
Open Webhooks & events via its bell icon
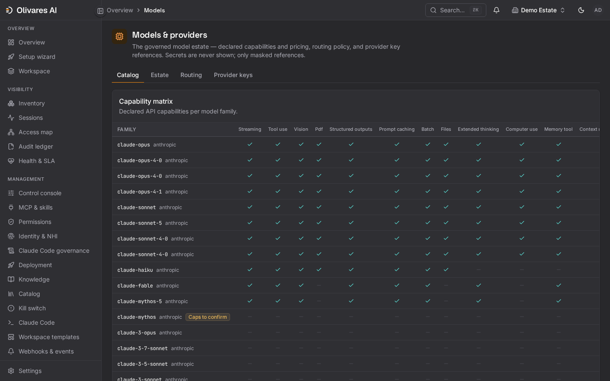point(11,351)
